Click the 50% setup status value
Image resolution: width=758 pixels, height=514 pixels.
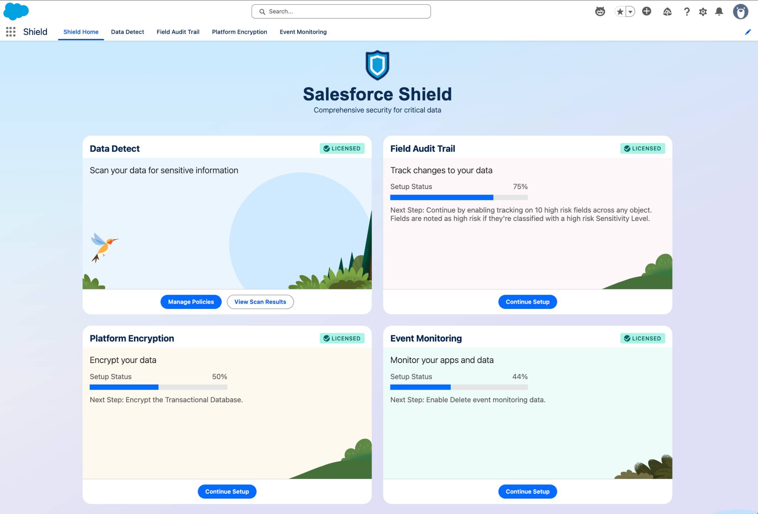[x=219, y=376]
